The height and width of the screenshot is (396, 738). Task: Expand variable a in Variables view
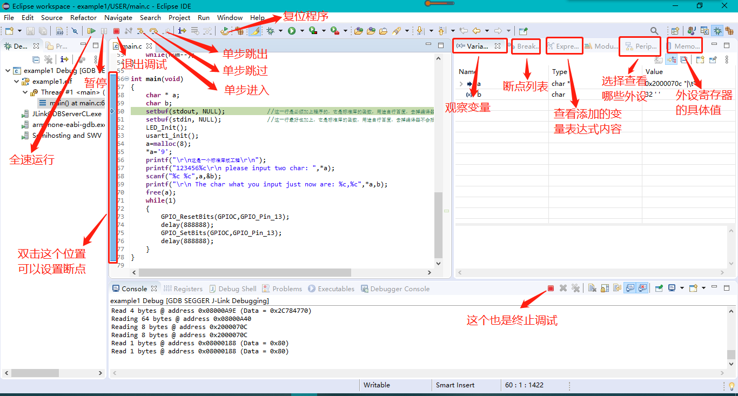click(x=461, y=84)
